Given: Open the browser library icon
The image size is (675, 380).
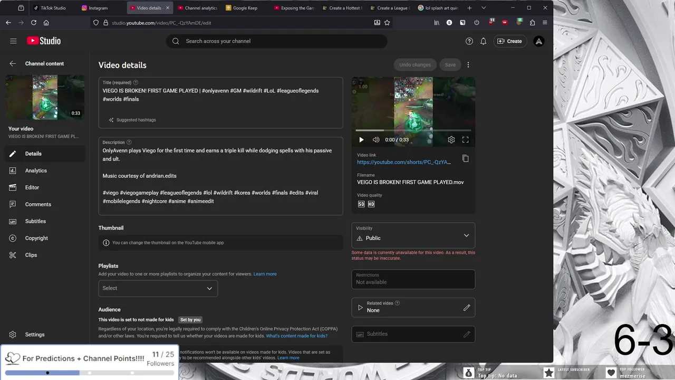Looking at the screenshot, I should (437, 23).
